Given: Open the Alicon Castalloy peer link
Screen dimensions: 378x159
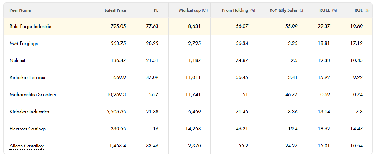Looking at the screenshot, I should 27,146.
